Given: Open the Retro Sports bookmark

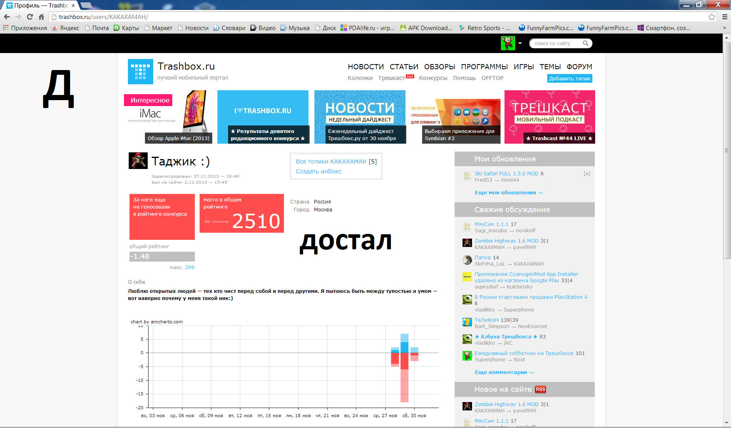Looking at the screenshot, I should (x=484, y=28).
